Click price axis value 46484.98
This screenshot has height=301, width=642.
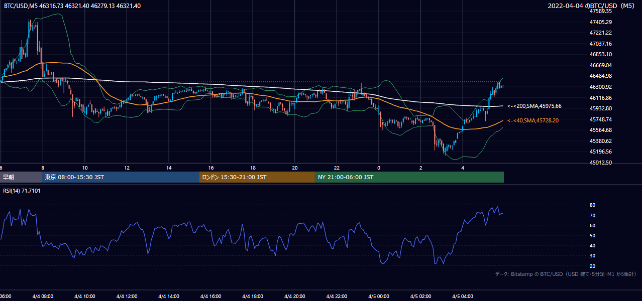point(600,76)
